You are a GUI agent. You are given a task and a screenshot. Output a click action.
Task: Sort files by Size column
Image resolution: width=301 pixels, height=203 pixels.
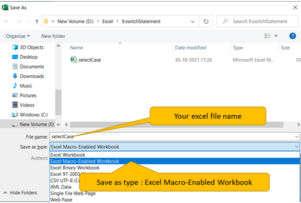coord(285,48)
